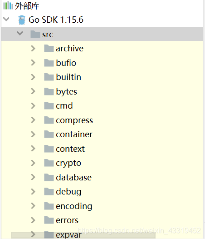This screenshot has height=239, width=205.
Task: Click the external libraries bar-chart icon
Action: [x=8, y=5]
